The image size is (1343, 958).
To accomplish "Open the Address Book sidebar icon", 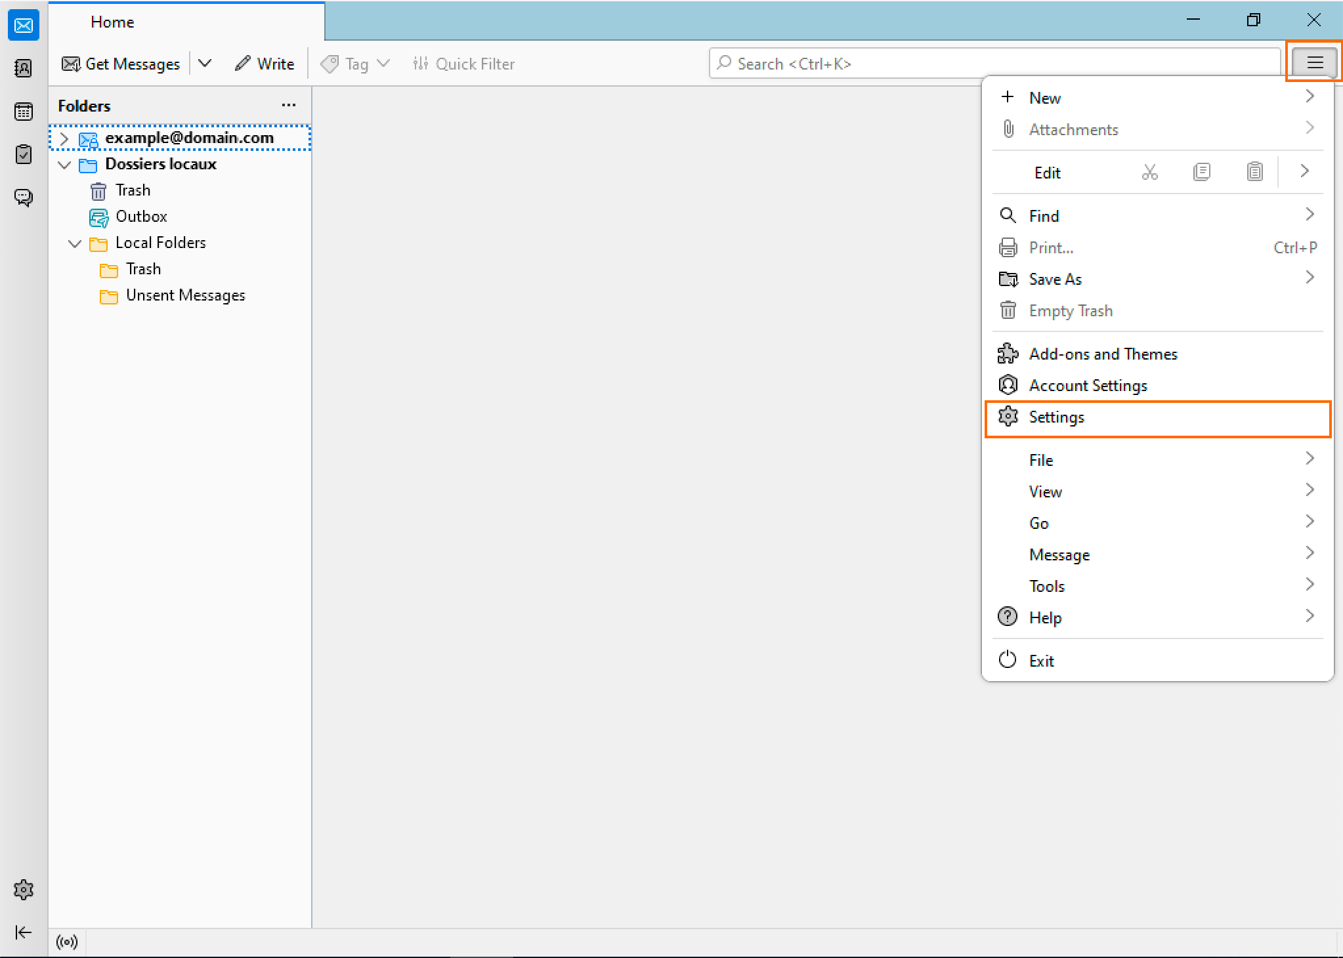I will tap(24, 68).
